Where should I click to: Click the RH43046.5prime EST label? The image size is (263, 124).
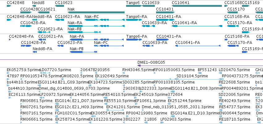click(138, 70)
